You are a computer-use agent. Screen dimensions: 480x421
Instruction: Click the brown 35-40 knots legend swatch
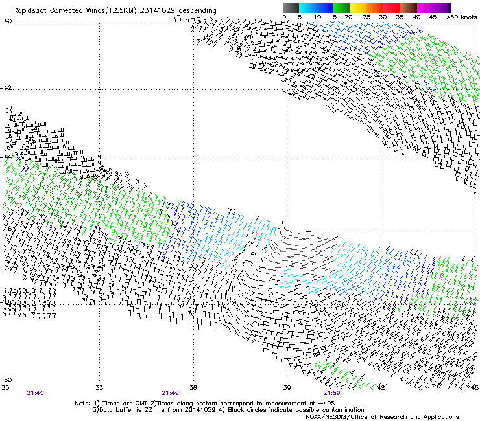409,8
